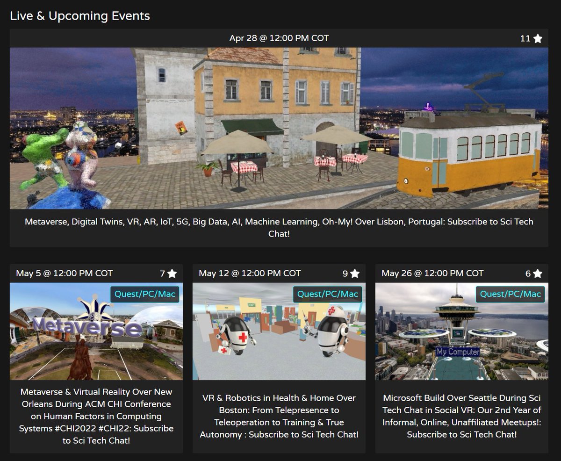The image size is (561, 461).
Task: Click the 'Live & Upcoming Events' heading
Action: (80, 16)
